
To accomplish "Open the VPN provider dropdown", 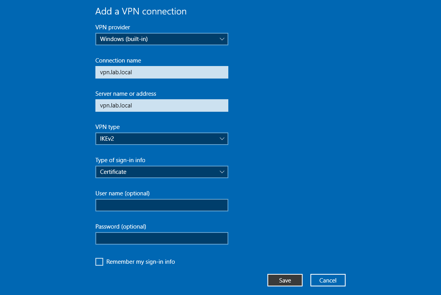I will coord(161,39).
